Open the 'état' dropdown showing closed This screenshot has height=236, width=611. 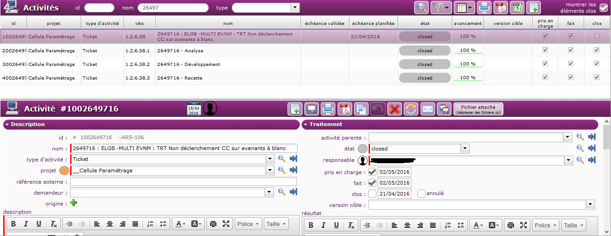[x=465, y=148]
